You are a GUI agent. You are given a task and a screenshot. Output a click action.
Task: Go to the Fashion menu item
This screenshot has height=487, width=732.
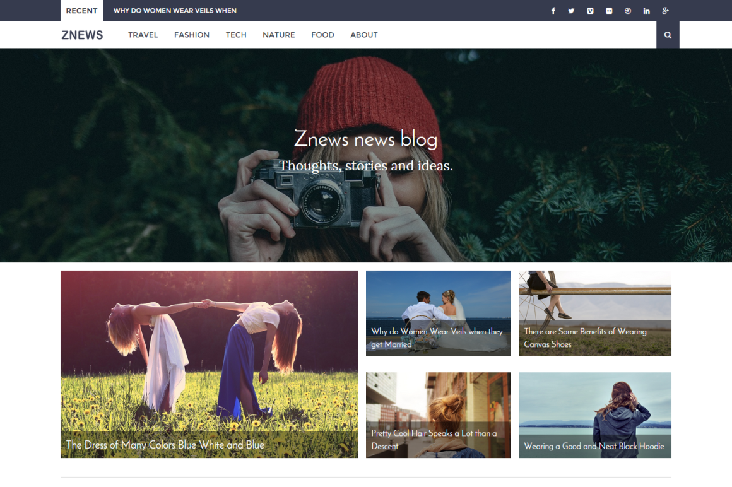pos(192,35)
